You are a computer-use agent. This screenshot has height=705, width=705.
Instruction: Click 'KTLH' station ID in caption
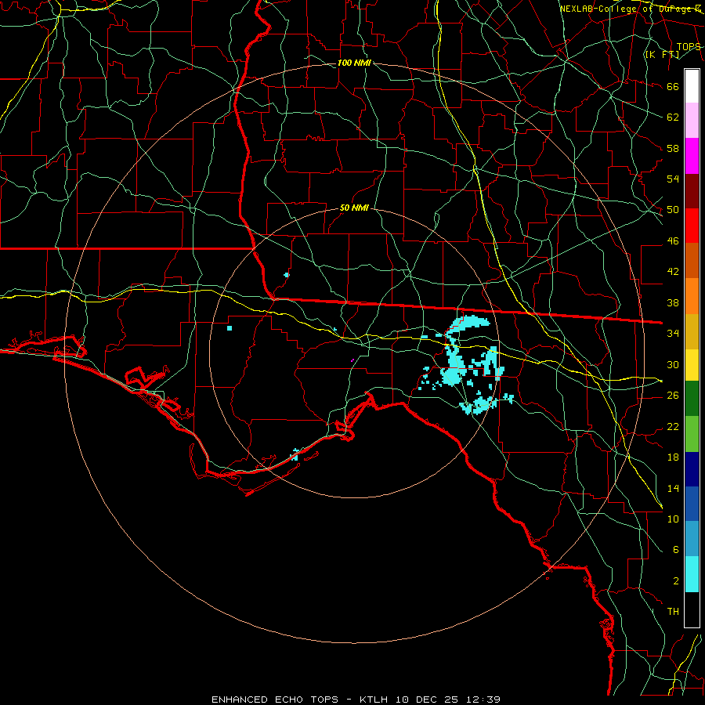pos(374,700)
